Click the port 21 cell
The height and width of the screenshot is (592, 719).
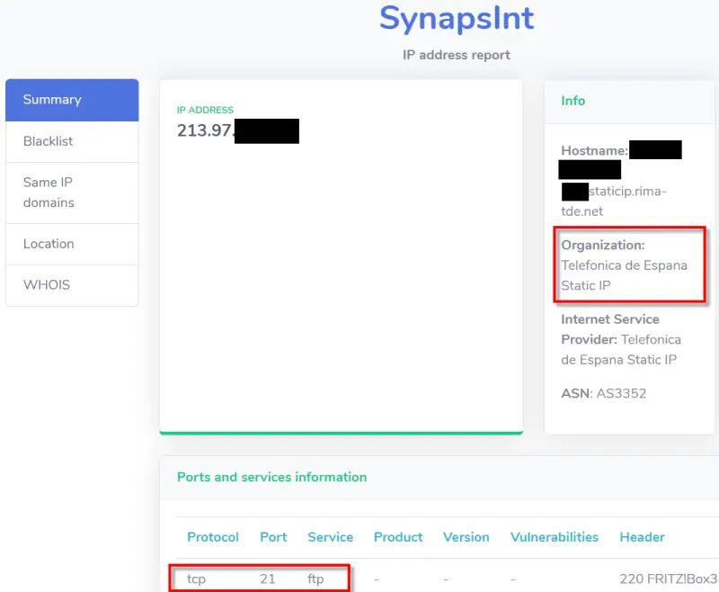coord(268,579)
